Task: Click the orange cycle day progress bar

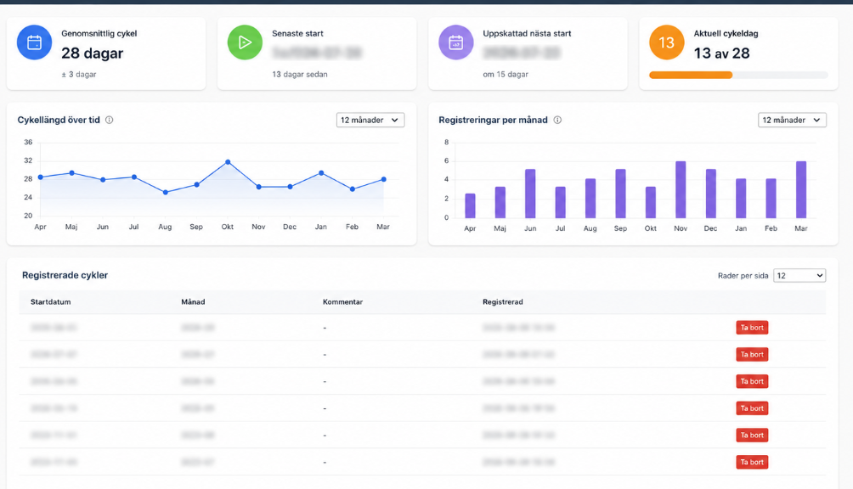Action: point(739,75)
